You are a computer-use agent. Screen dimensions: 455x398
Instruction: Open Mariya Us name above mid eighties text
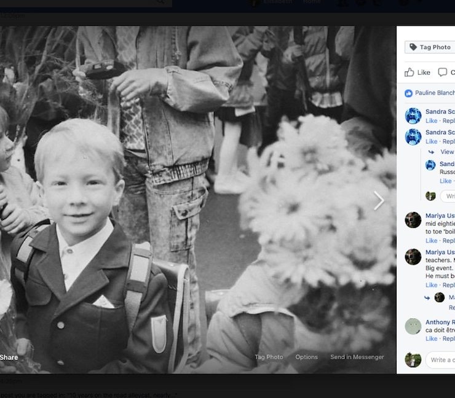click(440, 216)
